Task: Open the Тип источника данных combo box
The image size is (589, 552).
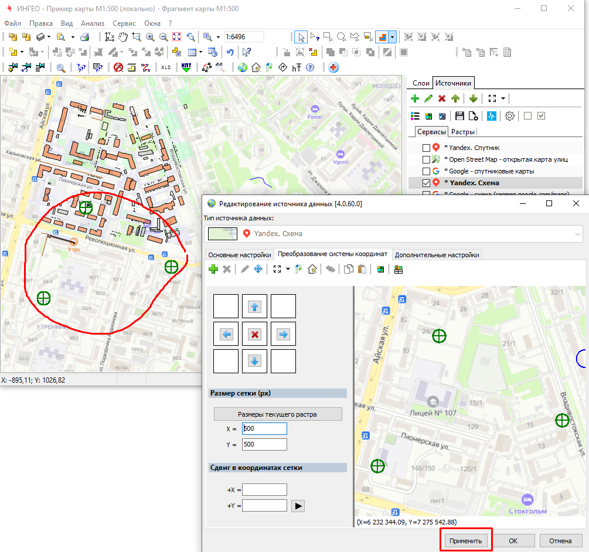Action: click(394, 234)
